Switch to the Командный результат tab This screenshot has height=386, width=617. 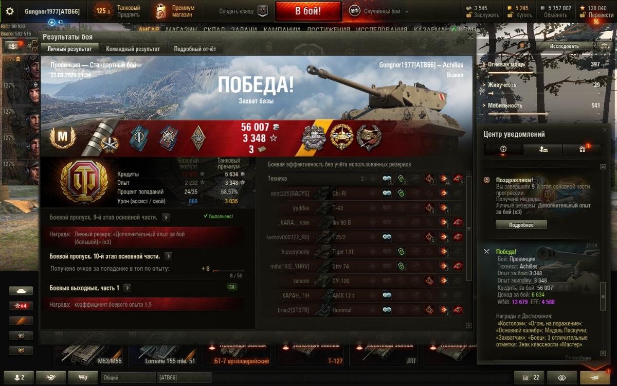coord(133,49)
